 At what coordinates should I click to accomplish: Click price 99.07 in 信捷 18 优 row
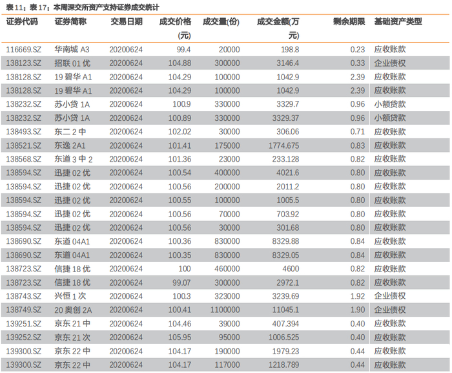tap(181, 282)
